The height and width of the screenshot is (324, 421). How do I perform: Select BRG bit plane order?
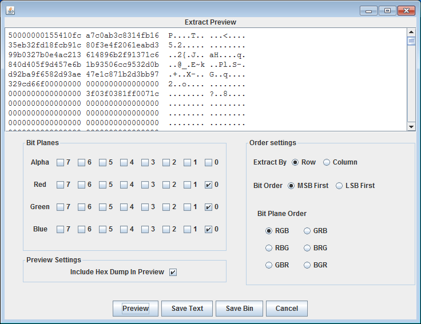307,248
